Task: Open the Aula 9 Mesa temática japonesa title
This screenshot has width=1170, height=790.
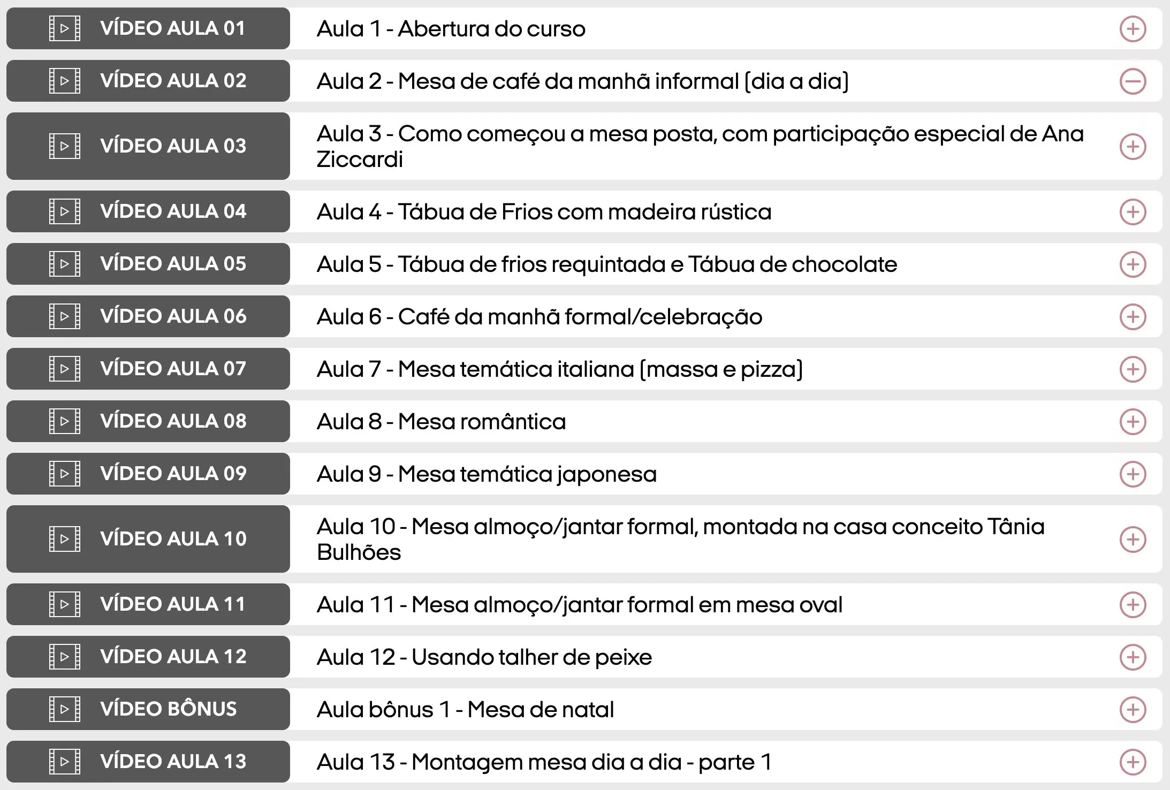Action: click(x=486, y=474)
